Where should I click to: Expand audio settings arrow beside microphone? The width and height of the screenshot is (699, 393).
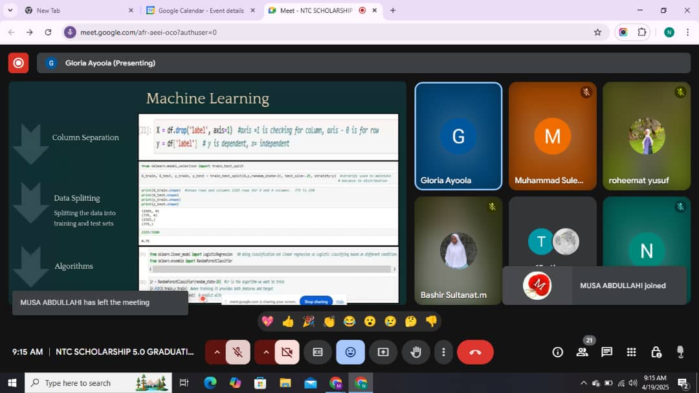coord(217,352)
